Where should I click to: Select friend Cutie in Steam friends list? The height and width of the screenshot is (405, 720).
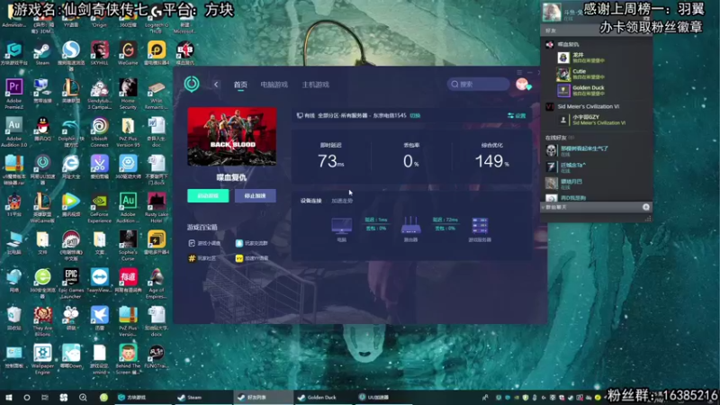pyautogui.click(x=597, y=74)
